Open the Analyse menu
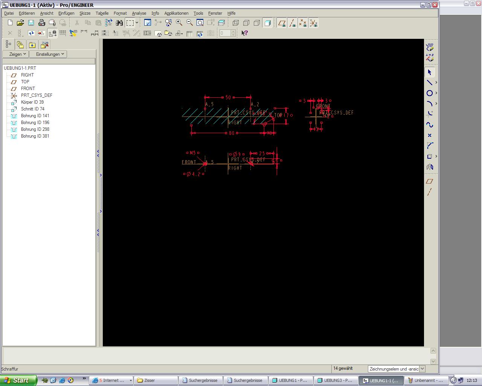Screen dimensions: 482x386 pyautogui.click(x=139, y=13)
